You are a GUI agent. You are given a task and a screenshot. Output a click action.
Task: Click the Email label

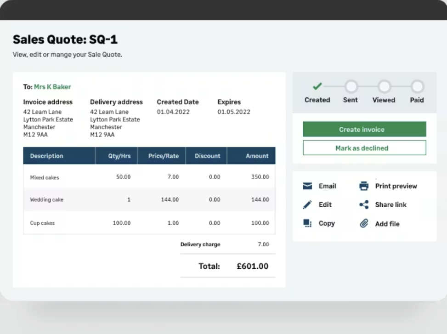pos(327,186)
